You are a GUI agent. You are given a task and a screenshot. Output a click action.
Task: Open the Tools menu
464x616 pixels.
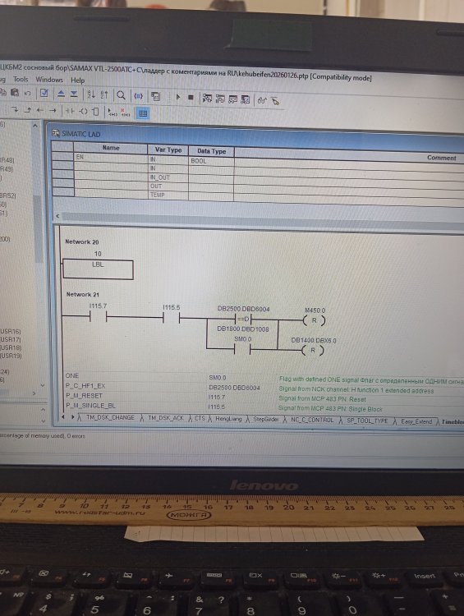pyautogui.click(x=21, y=80)
